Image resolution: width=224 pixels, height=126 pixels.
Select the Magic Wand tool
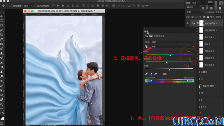click(x=2, y=30)
